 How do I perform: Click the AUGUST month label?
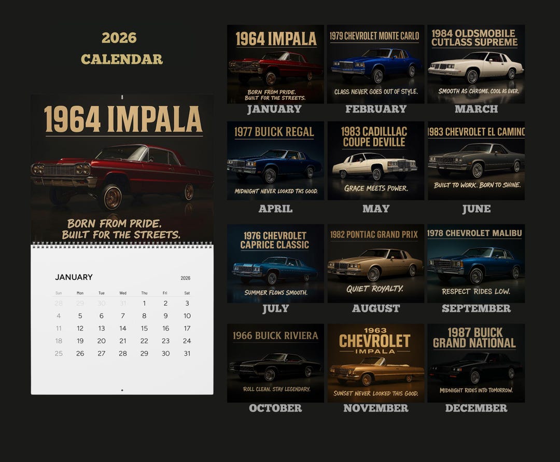[x=375, y=308]
